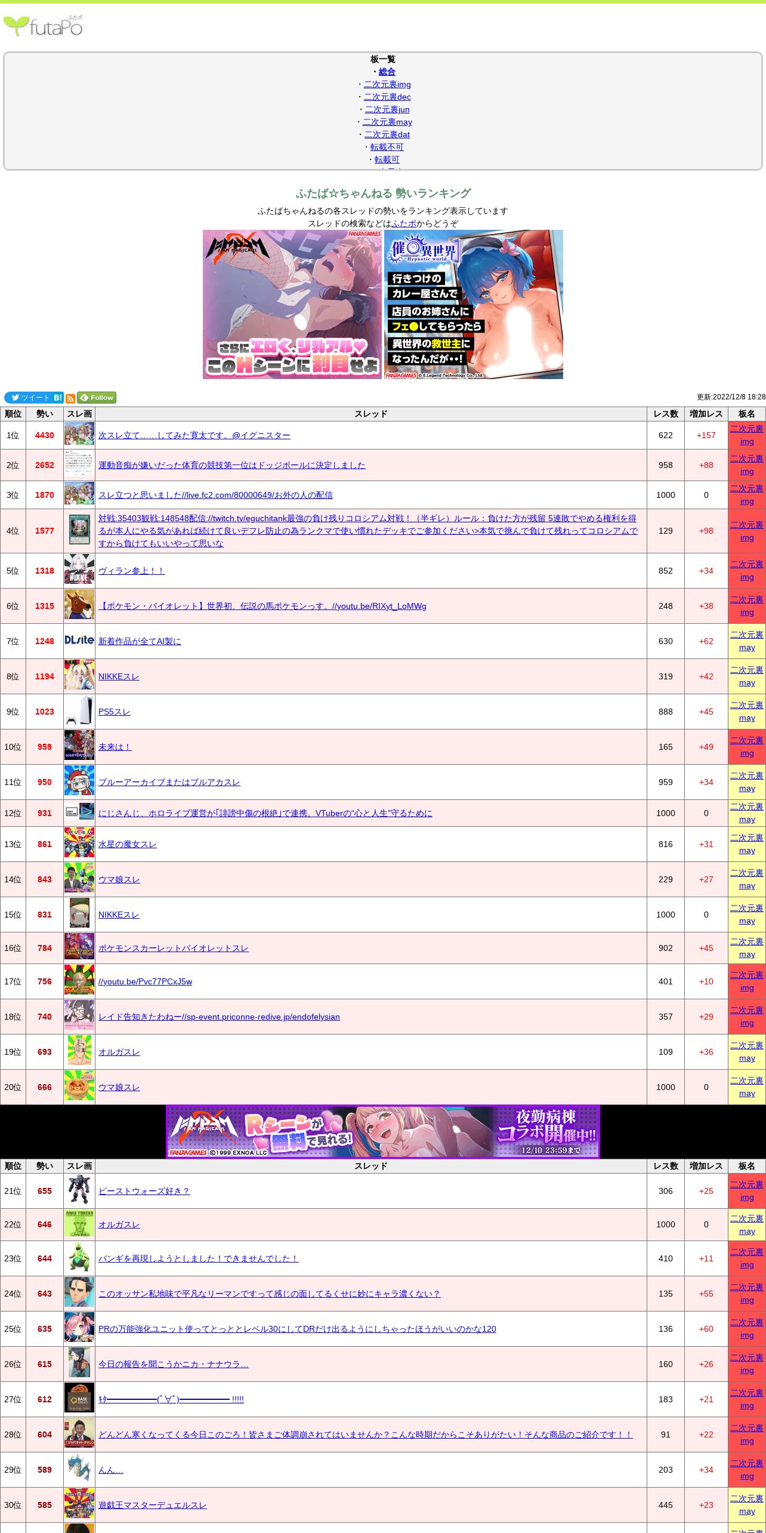Open the 4位 コロシアム対戦 twitch thread
This screenshot has width=766, height=1533.
pyautogui.click(x=368, y=531)
